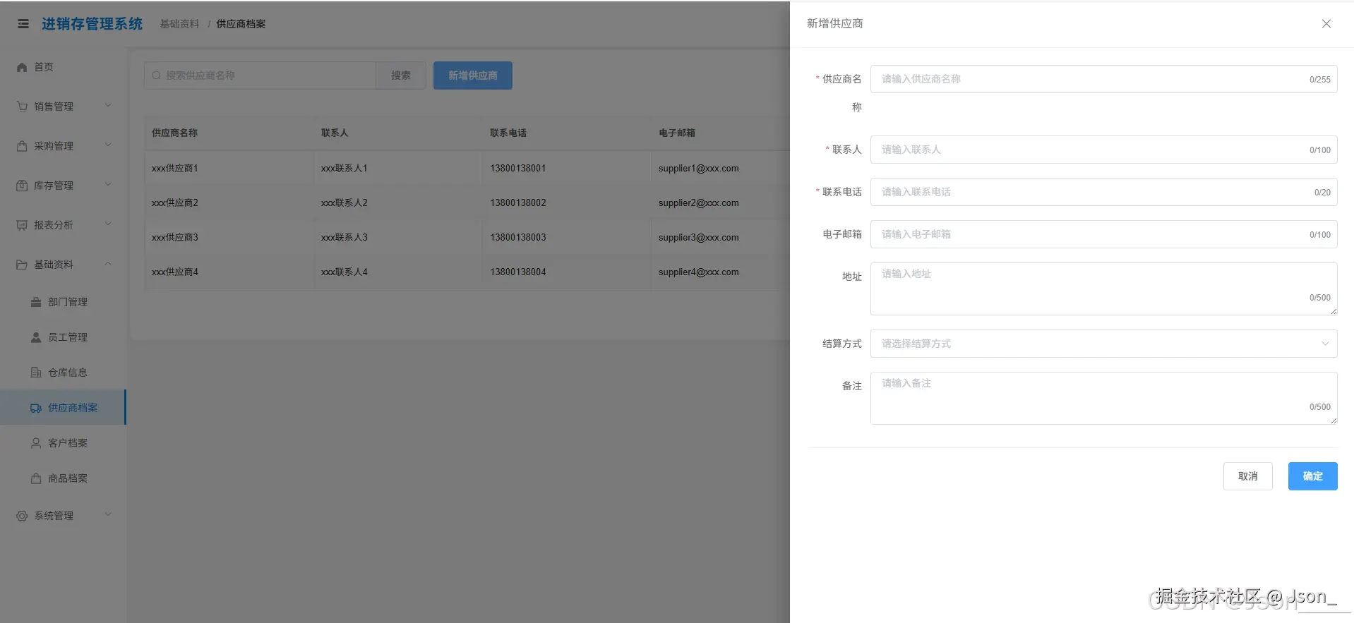Focus the 电子邮箱 input field

click(x=1103, y=234)
